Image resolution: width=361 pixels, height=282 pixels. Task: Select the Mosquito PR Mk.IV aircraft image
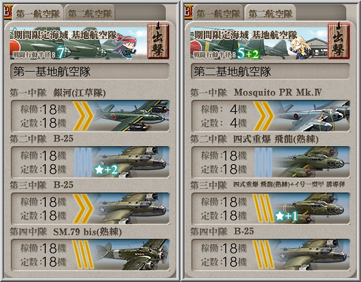click(x=312, y=116)
